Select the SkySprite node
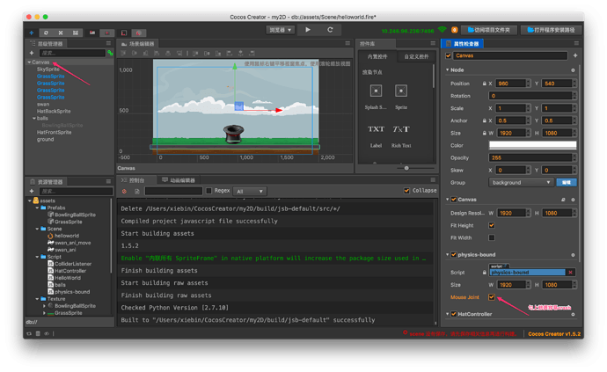607x372 pixels. click(48, 69)
